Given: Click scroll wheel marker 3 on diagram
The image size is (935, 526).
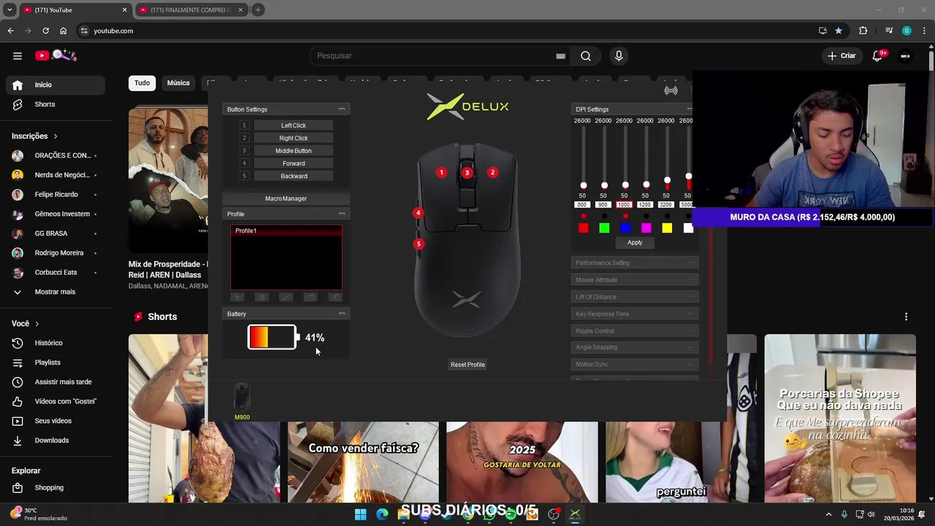Looking at the screenshot, I should 467,172.
